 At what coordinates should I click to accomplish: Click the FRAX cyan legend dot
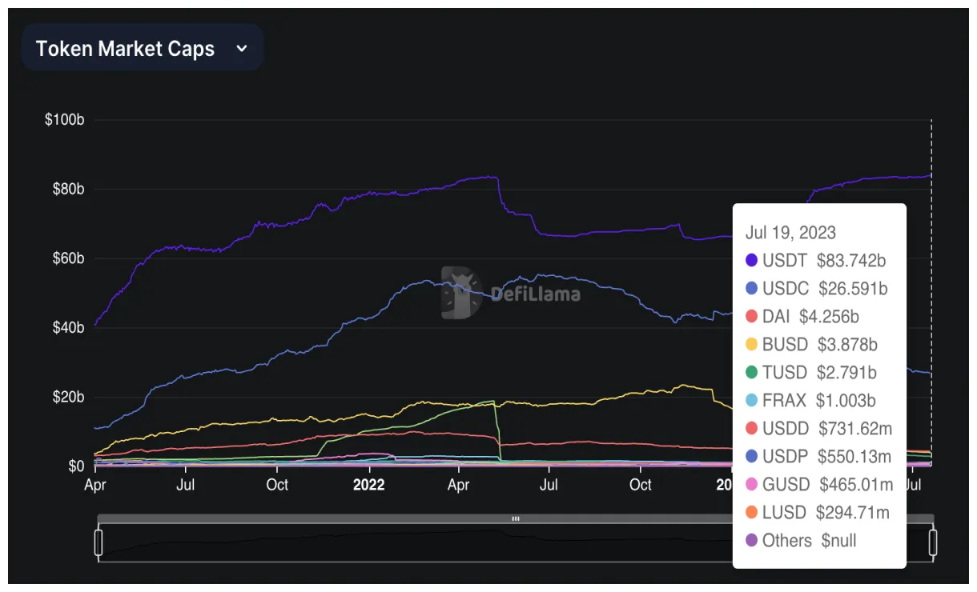(751, 400)
